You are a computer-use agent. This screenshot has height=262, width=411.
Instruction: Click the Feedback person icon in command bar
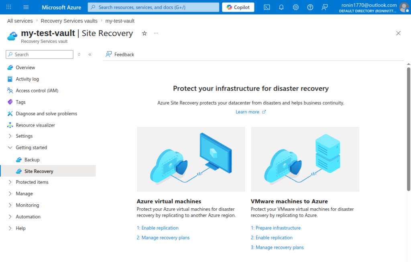click(108, 54)
